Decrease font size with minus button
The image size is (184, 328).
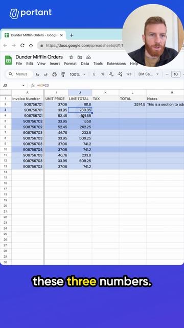[167, 74]
